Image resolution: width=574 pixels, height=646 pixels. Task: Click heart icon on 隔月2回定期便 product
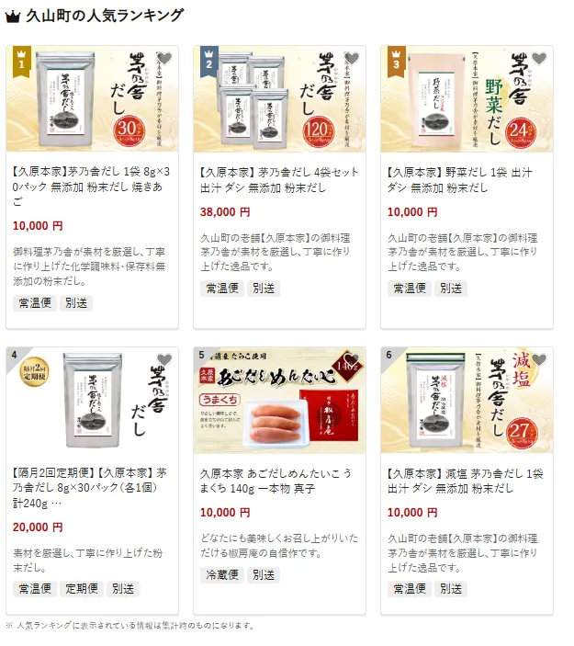tap(164, 359)
